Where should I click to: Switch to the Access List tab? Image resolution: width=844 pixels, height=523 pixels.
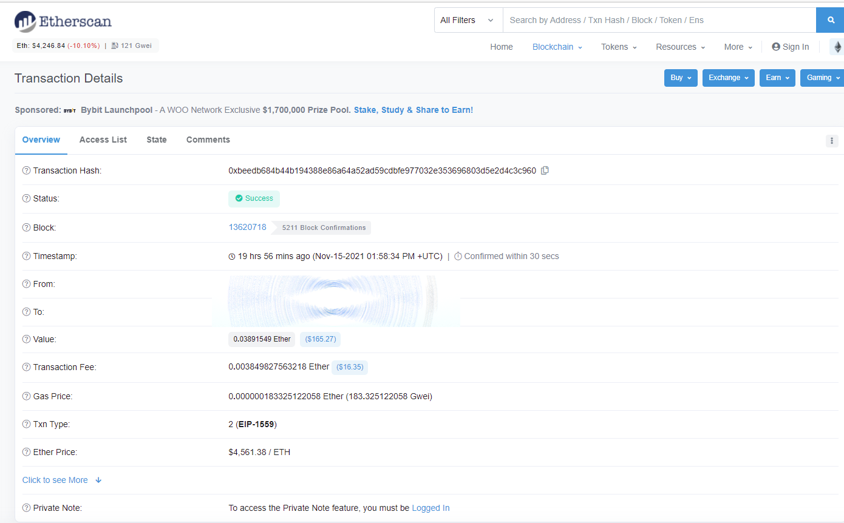103,140
